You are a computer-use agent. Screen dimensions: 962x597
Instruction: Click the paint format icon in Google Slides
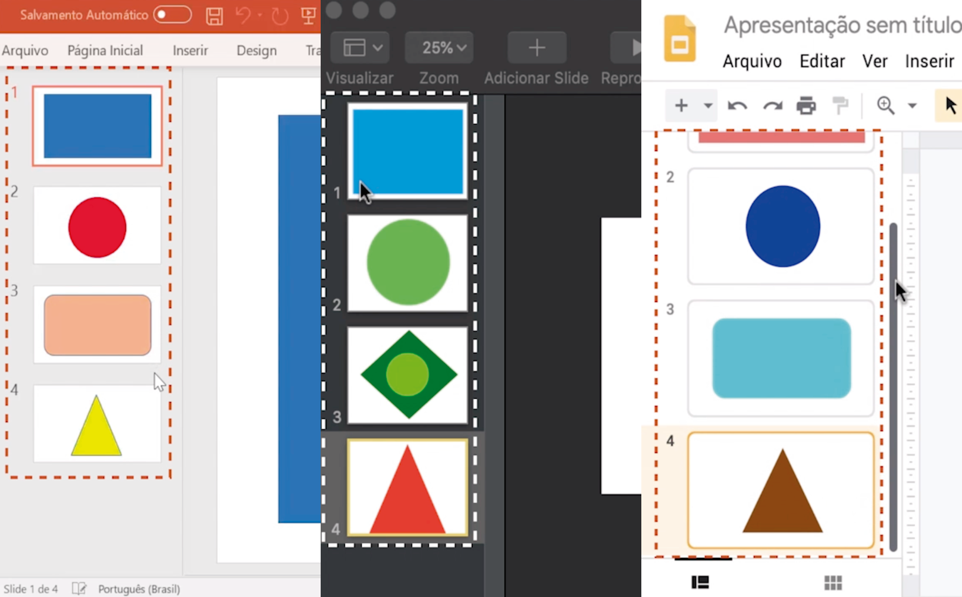tap(841, 106)
